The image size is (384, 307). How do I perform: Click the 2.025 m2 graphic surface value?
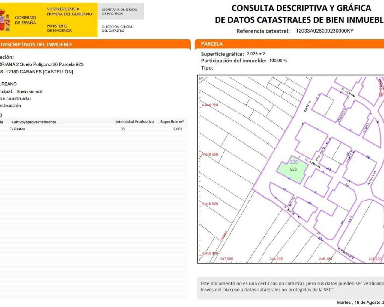pyautogui.click(x=256, y=54)
